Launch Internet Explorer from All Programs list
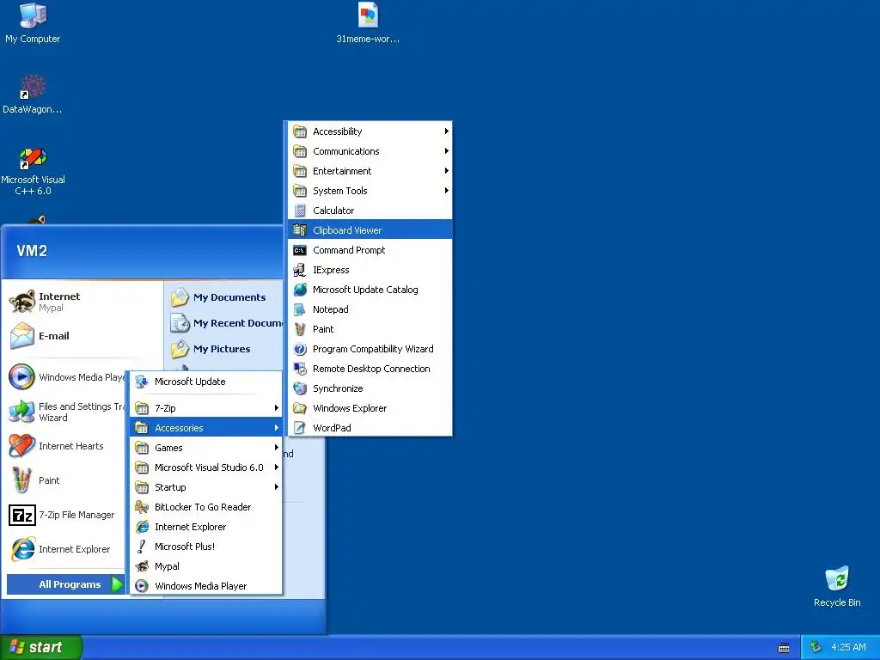The height and width of the screenshot is (660, 880). click(206, 527)
